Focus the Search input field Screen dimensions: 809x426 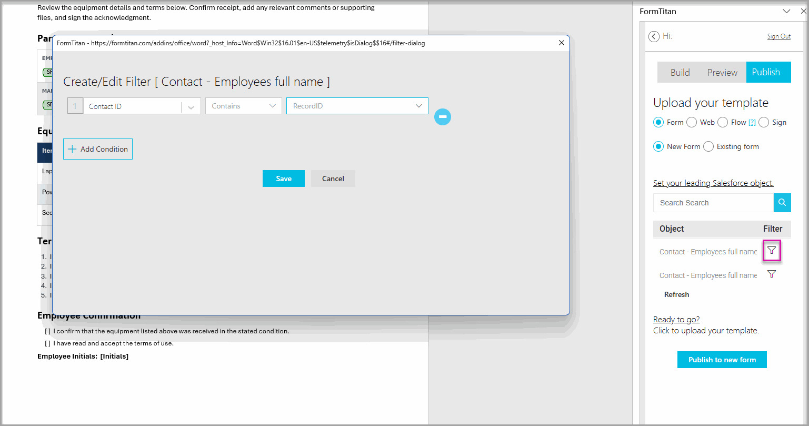click(x=713, y=203)
